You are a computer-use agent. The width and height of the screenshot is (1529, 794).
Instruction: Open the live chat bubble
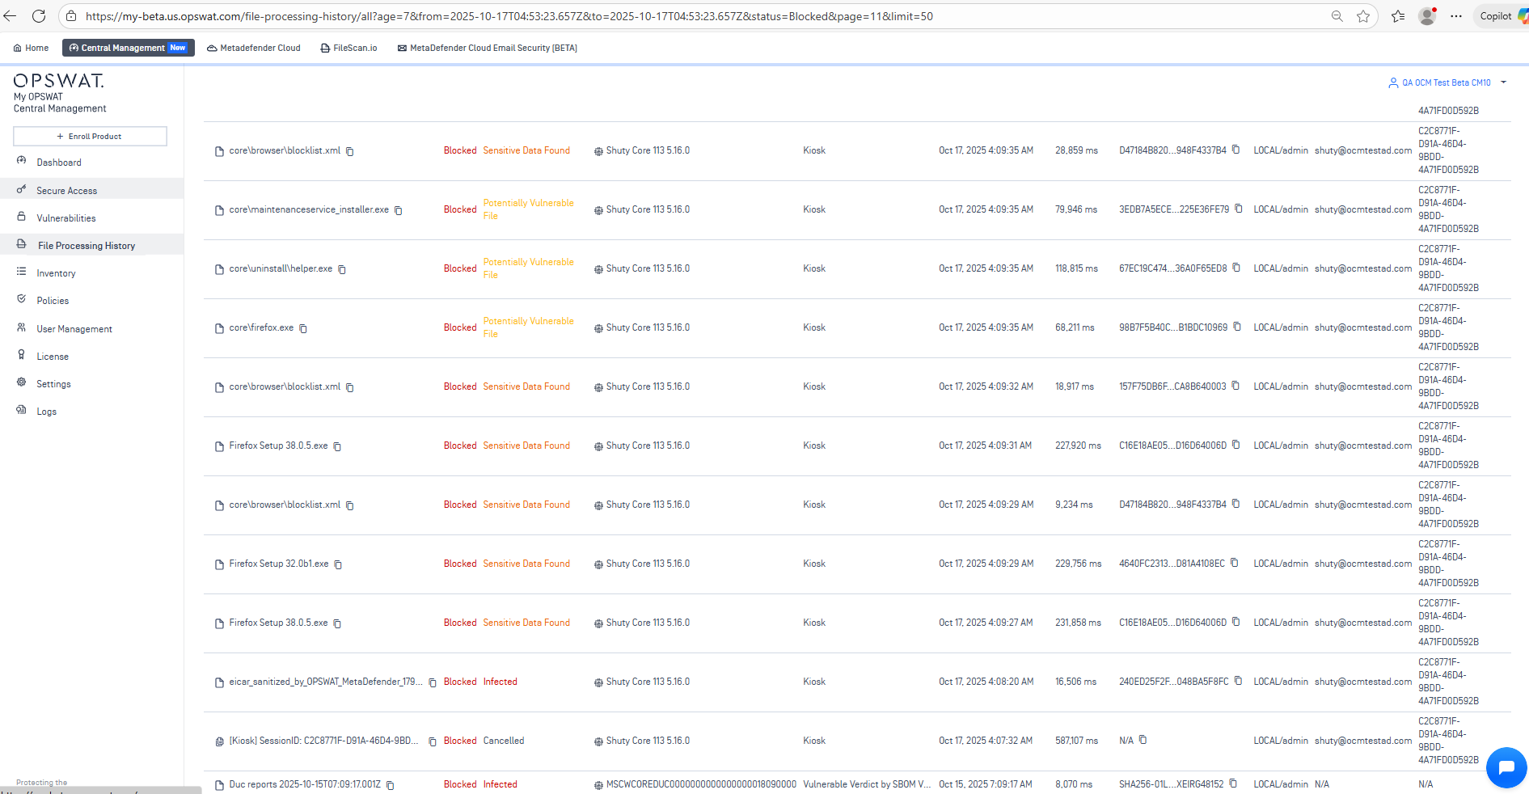point(1506,767)
